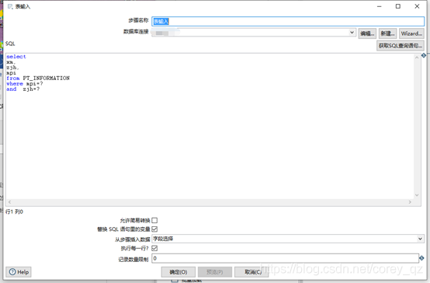Uncheck 替换 SQL 语句里的变量 checkbox

click(x=154, y=229)
